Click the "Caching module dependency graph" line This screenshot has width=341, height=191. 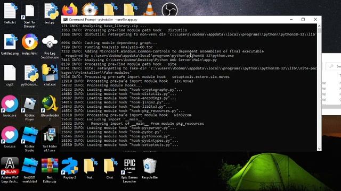click(x=109, y=43)
